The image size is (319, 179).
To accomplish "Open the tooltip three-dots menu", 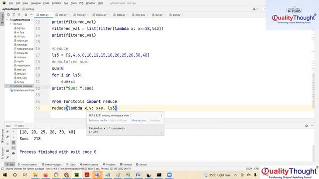I will click(x=161, y=115).
